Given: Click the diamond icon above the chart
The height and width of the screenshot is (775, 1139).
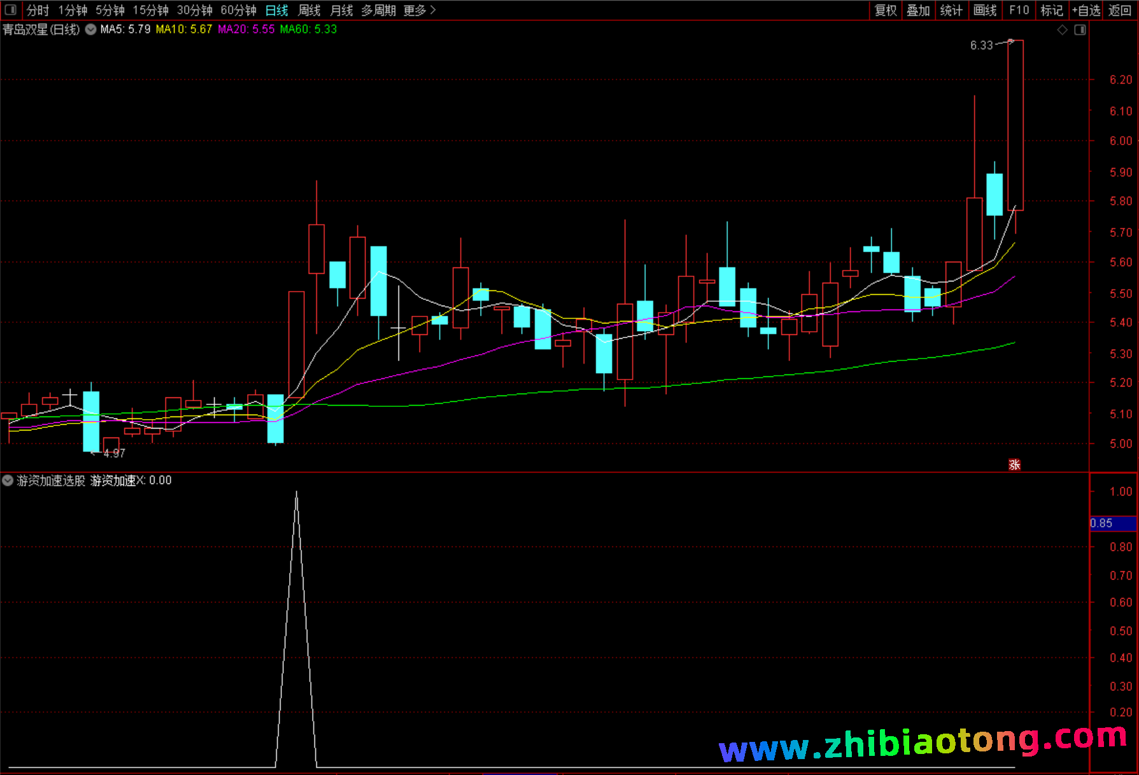Looking at the screenshot, I should click(x=1062, y=30).
